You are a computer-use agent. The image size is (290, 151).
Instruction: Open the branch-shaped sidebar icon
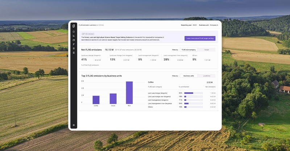click(74, 44)
